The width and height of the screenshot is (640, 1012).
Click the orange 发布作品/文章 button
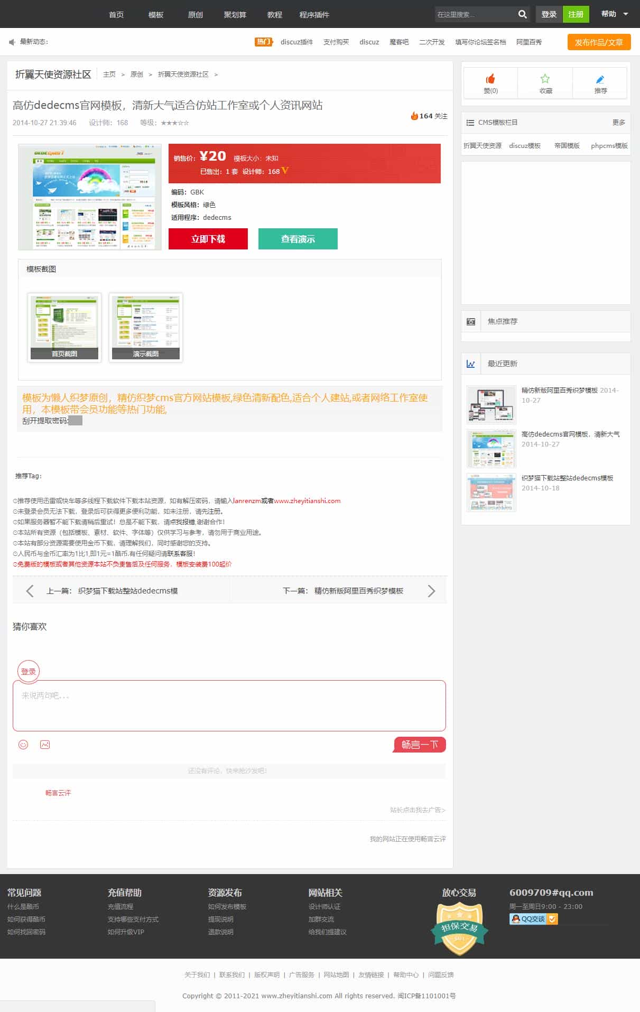tap(599, 42)
